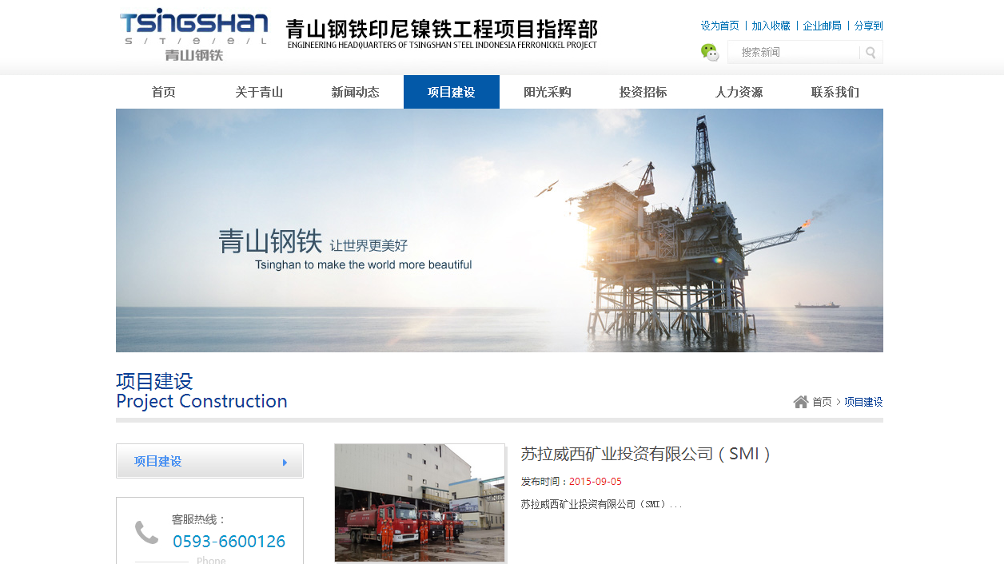Image resolution: width=1004 pixels, height=564 pixels.
Task: Click the 设为首页 link
Action: [x=720, y=26]
